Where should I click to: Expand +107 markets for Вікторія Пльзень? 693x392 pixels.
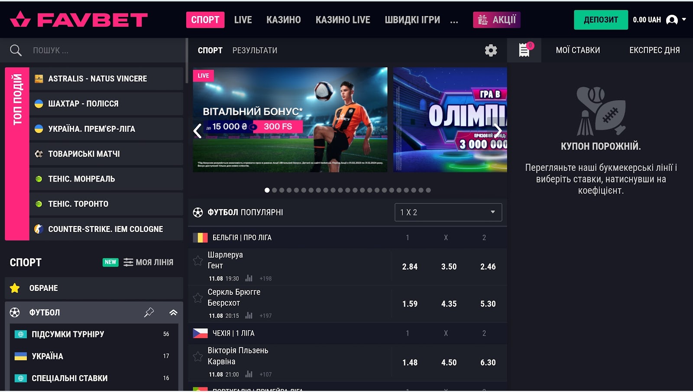(266, 374)
